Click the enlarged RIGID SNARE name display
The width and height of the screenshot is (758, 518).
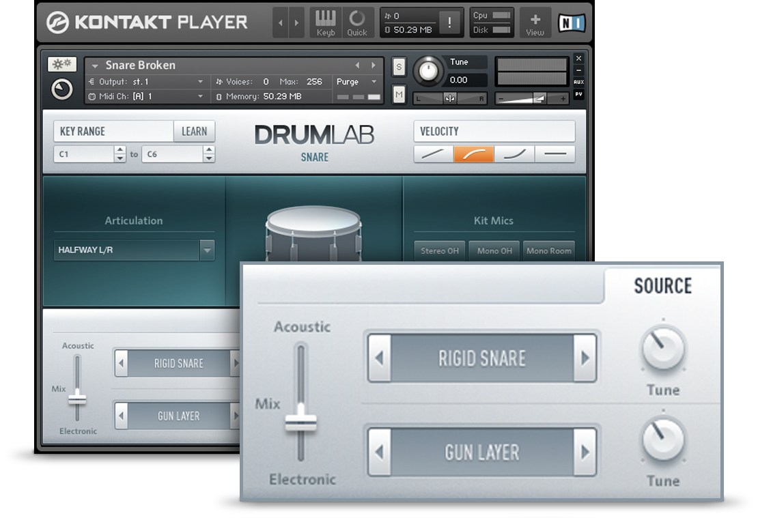pos(482,358)
